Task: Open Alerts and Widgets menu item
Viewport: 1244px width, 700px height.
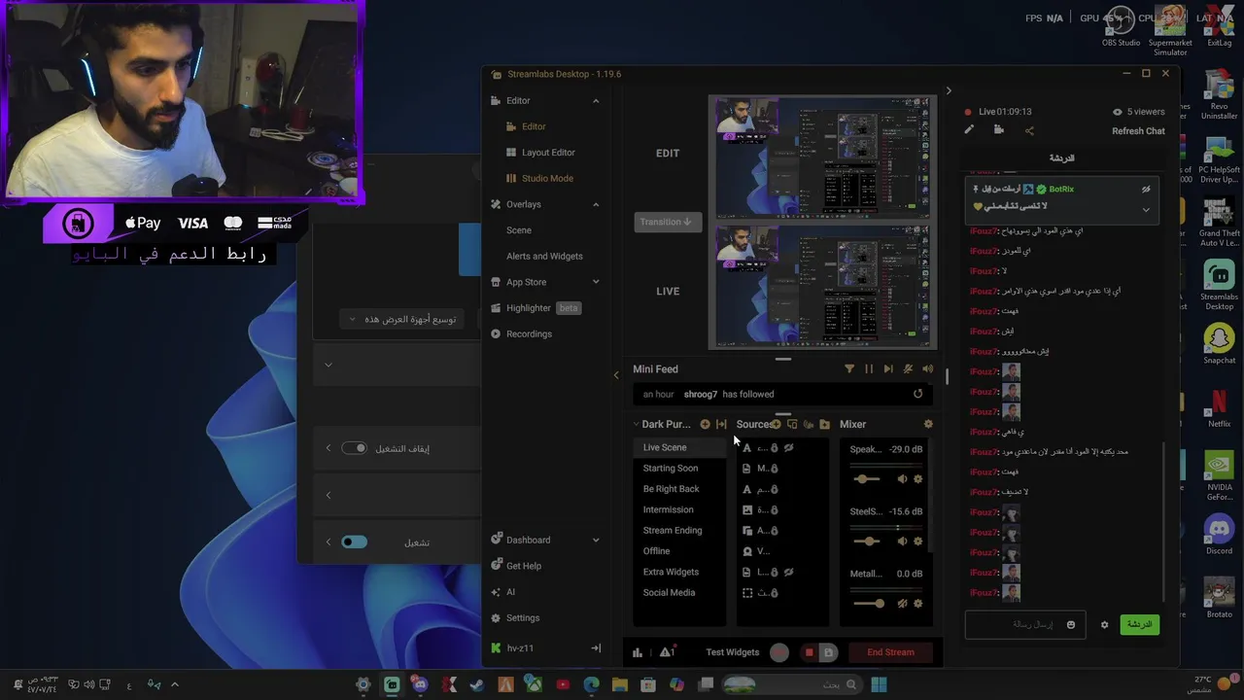Action: pyautogui.click(x=544, y=257)
